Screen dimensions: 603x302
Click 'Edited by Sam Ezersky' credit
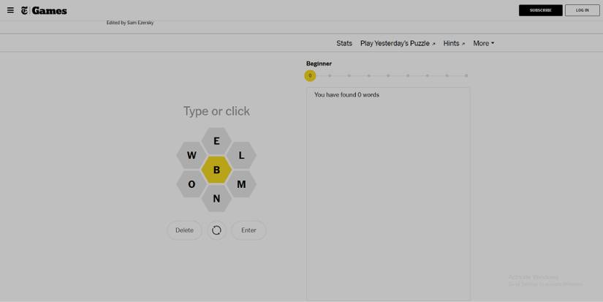tap(130, 23)
